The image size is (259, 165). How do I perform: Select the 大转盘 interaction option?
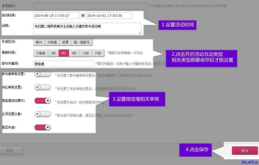pos(52,42)
